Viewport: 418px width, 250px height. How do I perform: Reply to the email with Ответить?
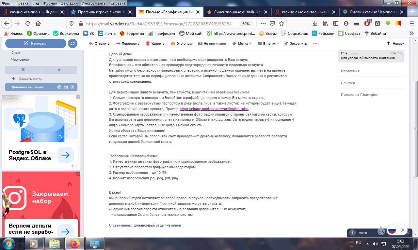[99, 43]
